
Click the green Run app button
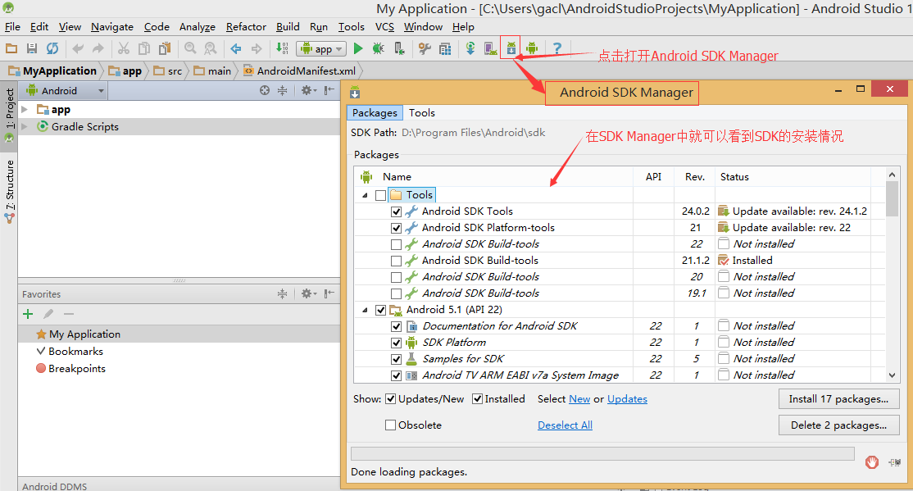pos(358,49)
